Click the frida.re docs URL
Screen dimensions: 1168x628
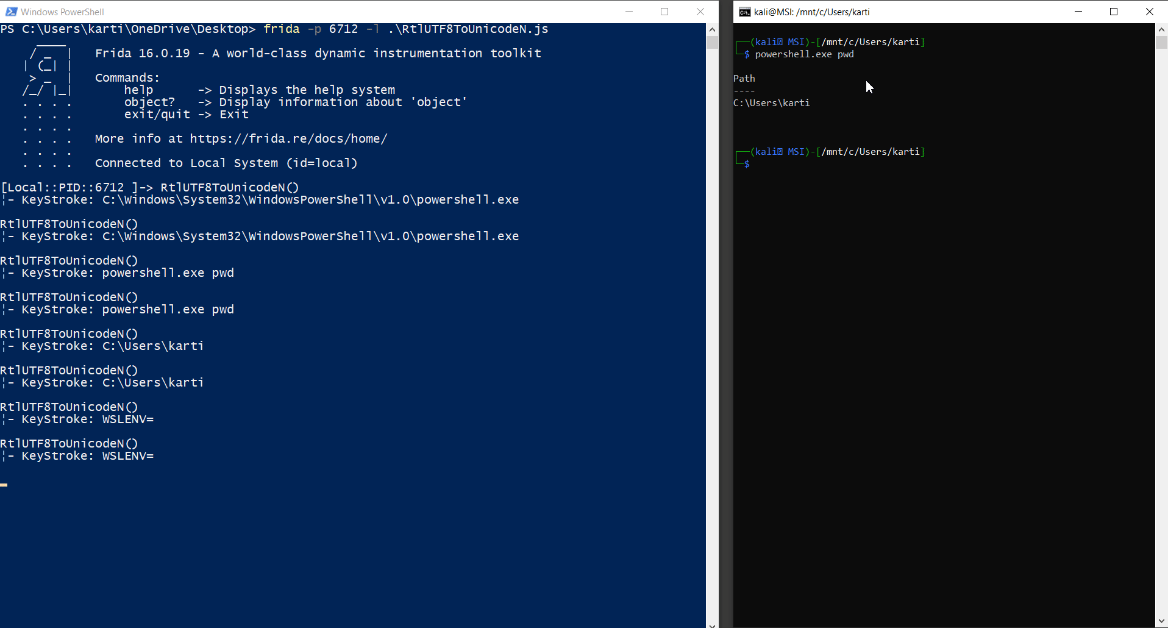(288, 139)
